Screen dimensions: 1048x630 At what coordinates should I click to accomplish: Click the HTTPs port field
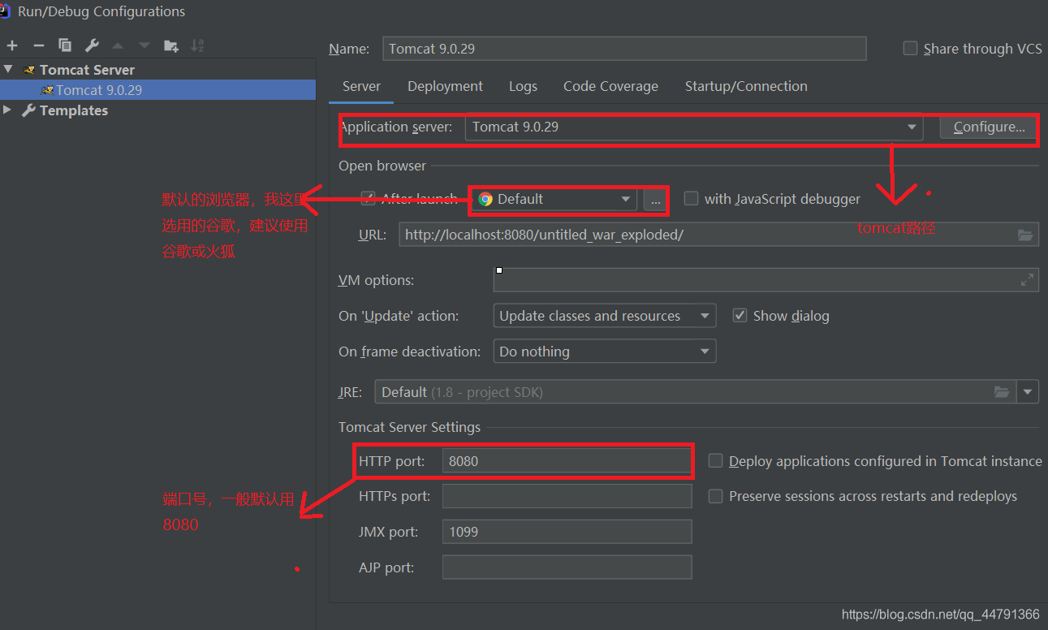coord(567,496)
